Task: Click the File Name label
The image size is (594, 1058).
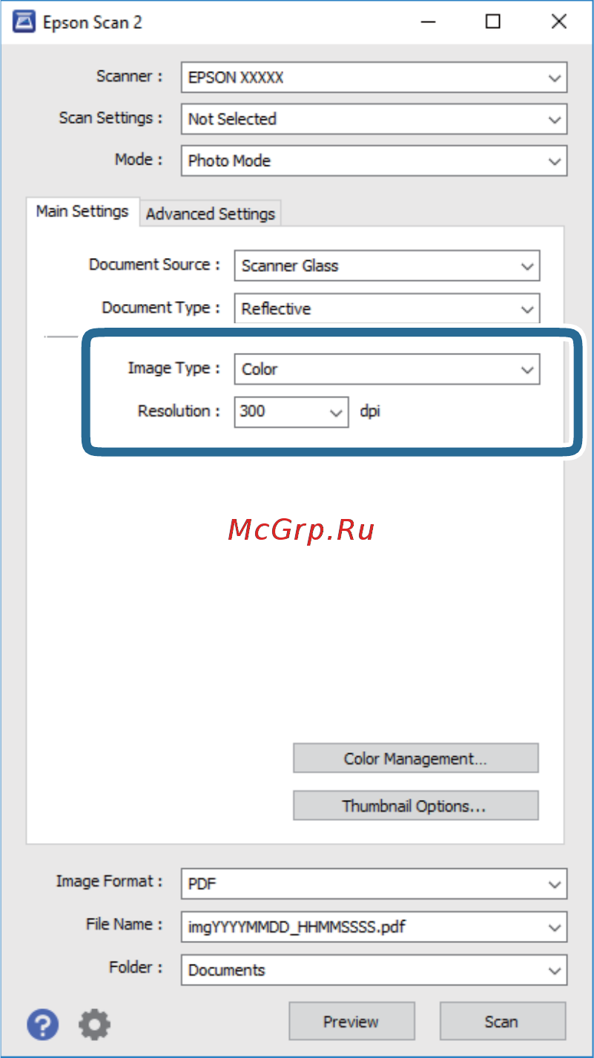Action: [x=124, y=925]
